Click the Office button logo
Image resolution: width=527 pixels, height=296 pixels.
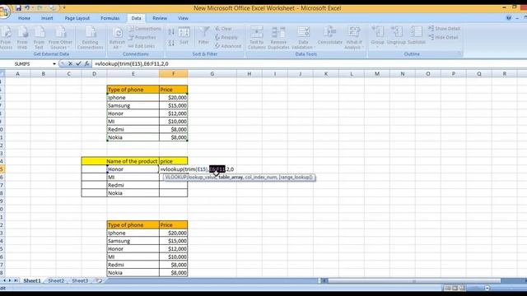tap(4, 12)
